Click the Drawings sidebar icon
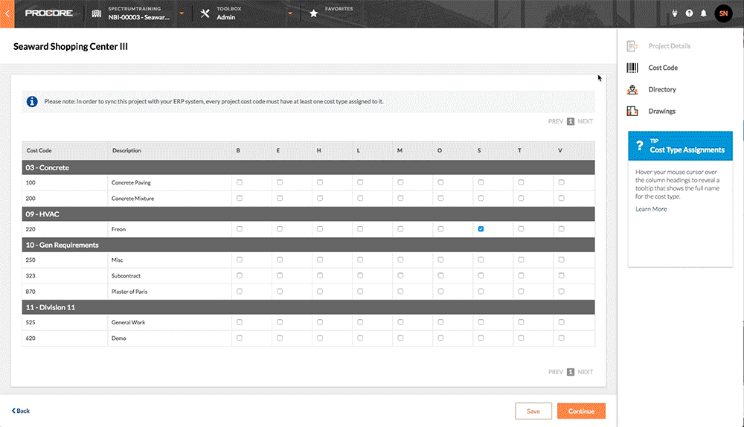The height and width of the screenshot is (427, 744). tap(632, 112)
